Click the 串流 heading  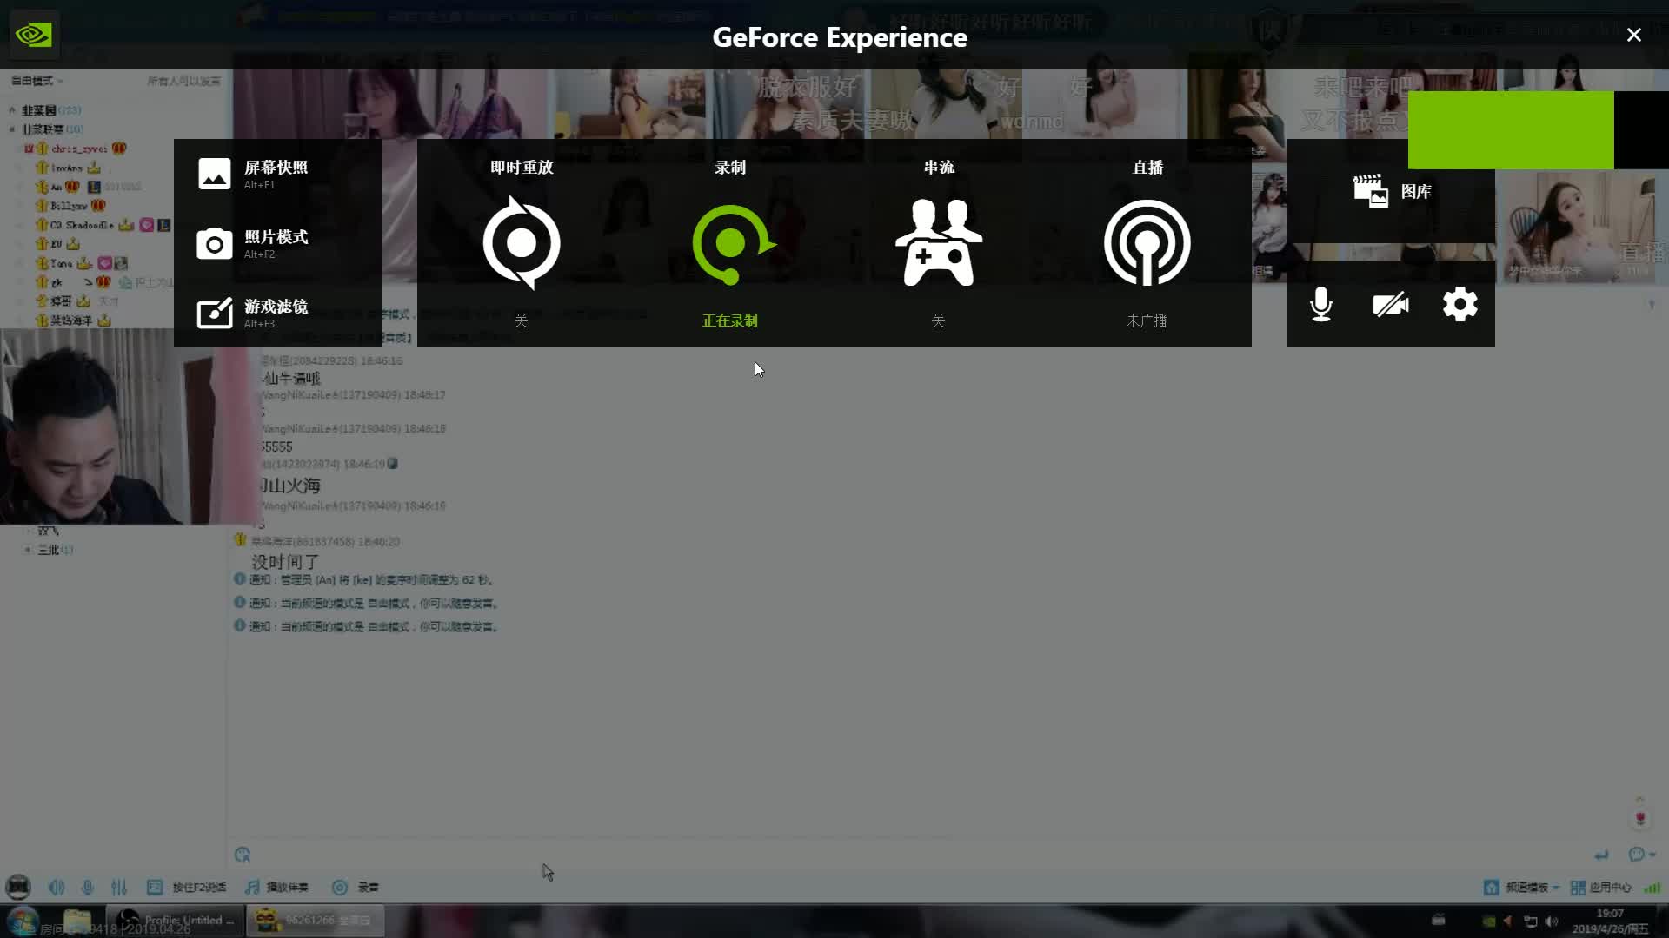click(939, 167)
